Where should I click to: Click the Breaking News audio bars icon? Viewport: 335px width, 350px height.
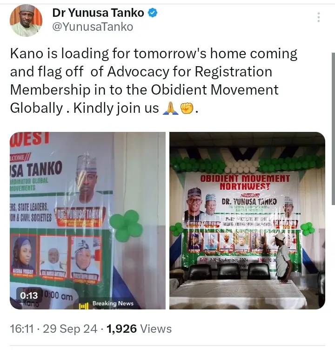click(x=84, y=306)
